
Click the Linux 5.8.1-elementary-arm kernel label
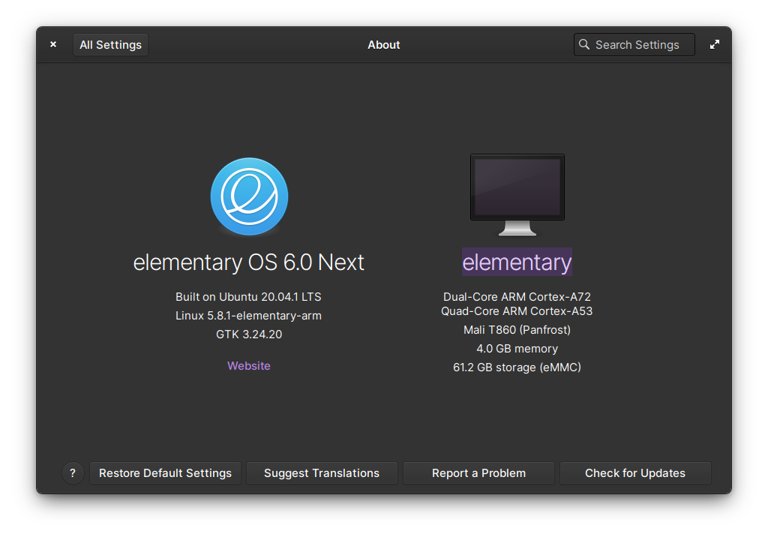[249, 316]
